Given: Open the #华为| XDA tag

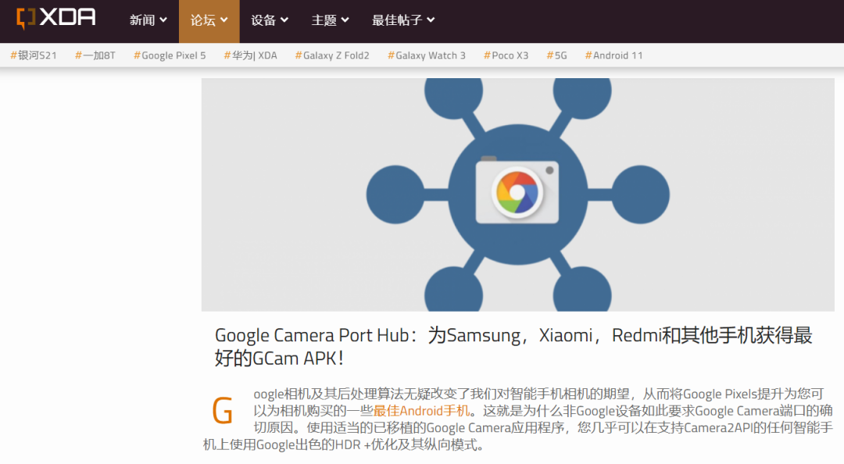Looking at the screenshot, I should click(x=250, y=55).
